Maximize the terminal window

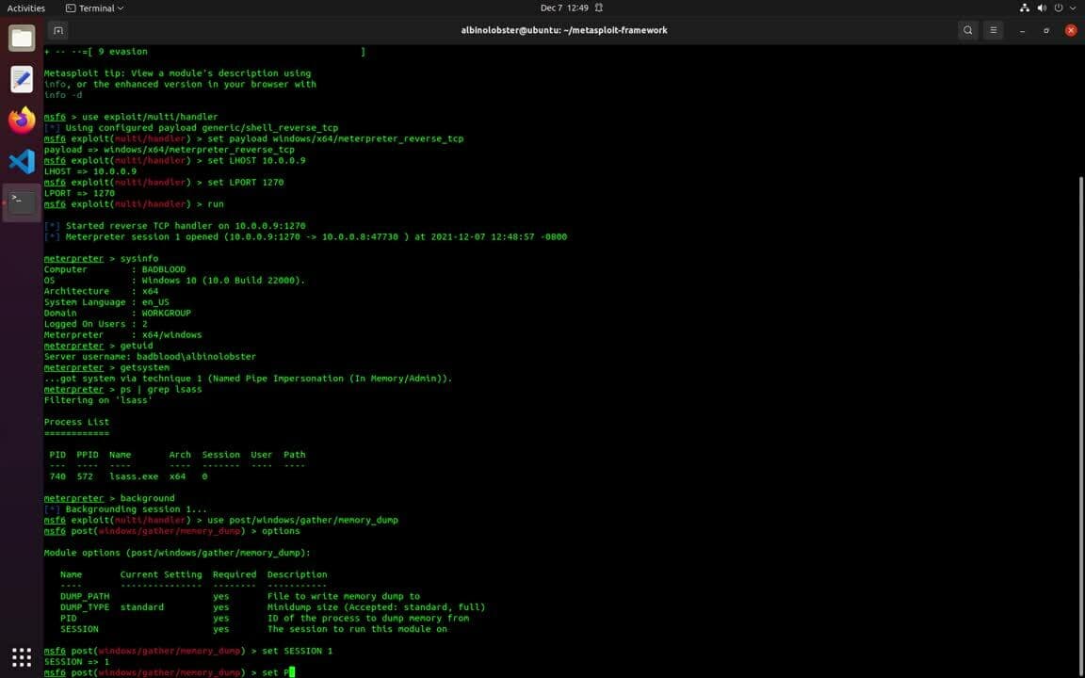tap(1046, 30)
